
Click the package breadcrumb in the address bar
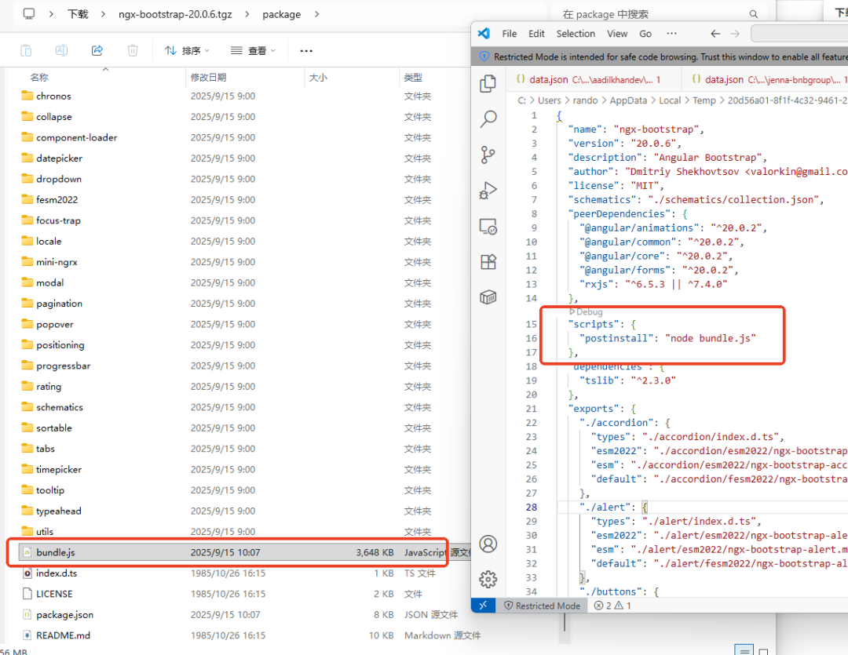click(281, 14)
